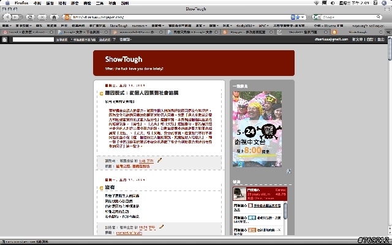Switch to the Gmail tab
Viewport: 392px width, 245px height.
pyautogui.click(x=28, y=32)
